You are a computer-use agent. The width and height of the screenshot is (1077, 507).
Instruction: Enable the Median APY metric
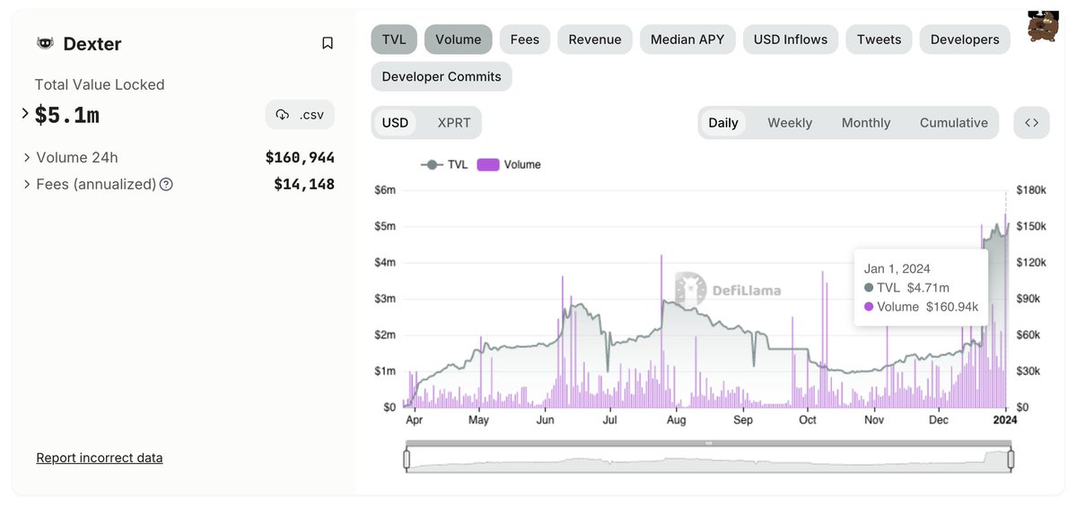click(687, 39)
